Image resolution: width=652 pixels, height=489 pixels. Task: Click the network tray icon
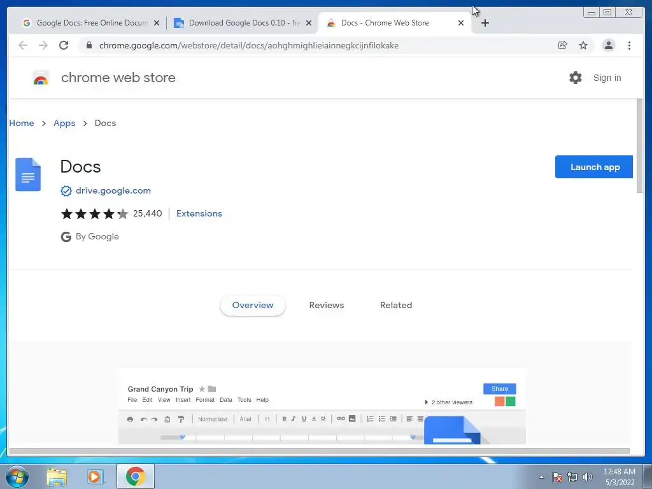click(x=572, y=477)
